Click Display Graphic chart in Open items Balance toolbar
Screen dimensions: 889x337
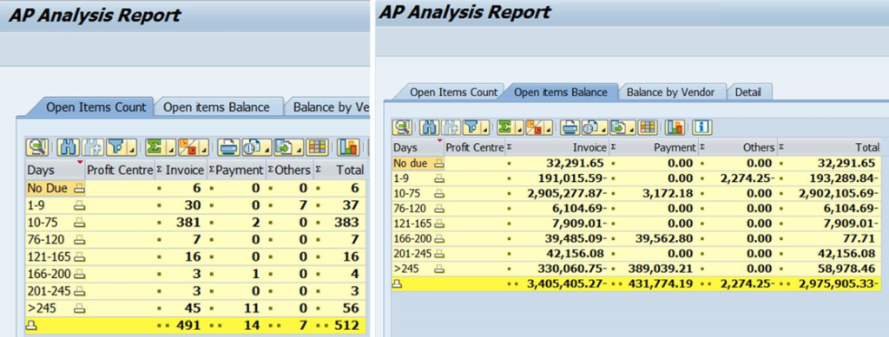coord(675,127)
